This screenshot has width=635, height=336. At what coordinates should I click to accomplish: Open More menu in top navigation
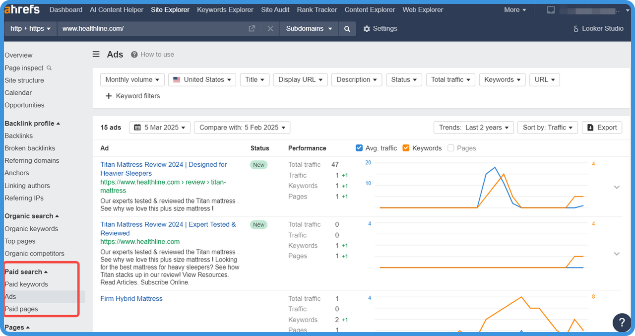515,10
